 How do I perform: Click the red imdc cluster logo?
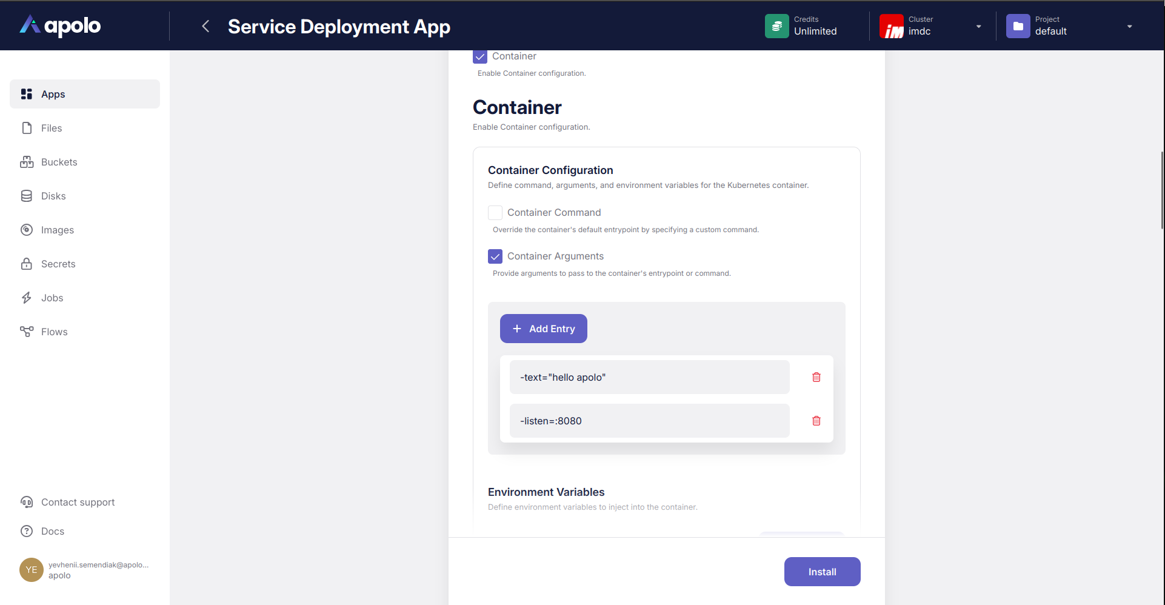tap(891, 26)
